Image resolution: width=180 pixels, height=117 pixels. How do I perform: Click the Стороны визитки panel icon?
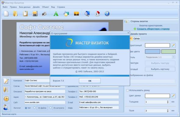coord(127,21)
